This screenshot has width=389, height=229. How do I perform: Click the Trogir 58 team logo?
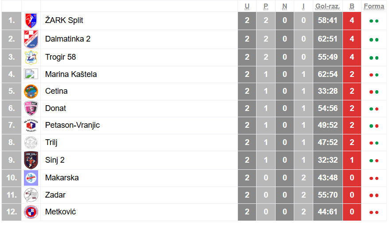[x=31, y=57]
